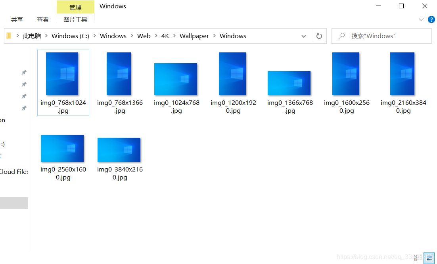Click the second pin icon in the sidebar
The height and width of the screenshot is (264, 437).
point(24,84)
